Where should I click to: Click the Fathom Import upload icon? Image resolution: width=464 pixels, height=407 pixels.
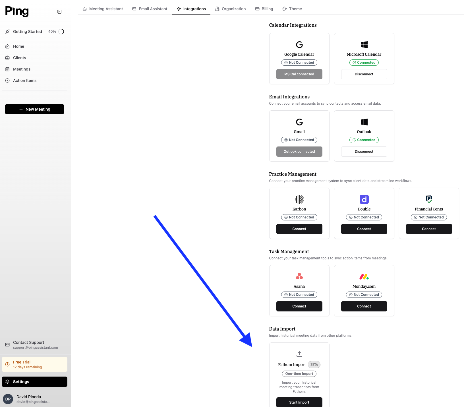(x=299, y=354)
